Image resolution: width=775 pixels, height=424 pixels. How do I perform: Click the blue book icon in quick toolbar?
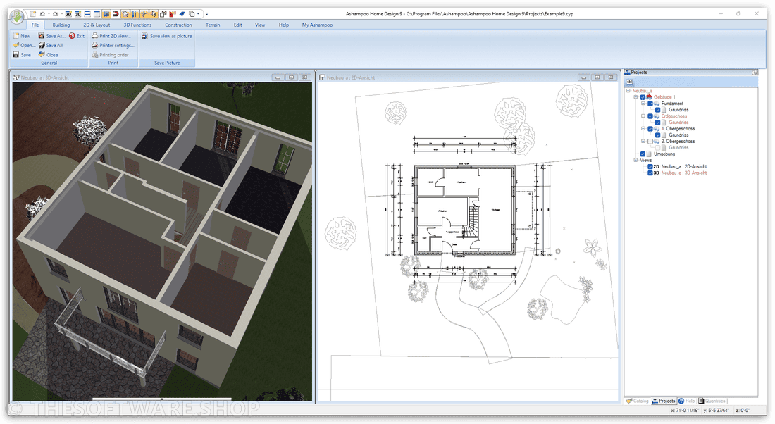click(x=182, y=14)
